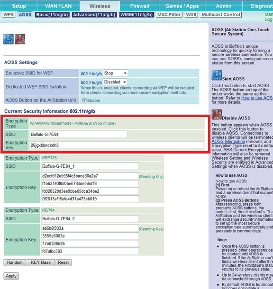Screen dimensions: 273x289
Task: Click the SSID field Buffalo-G-7E94_1
Action: [90, 166]
